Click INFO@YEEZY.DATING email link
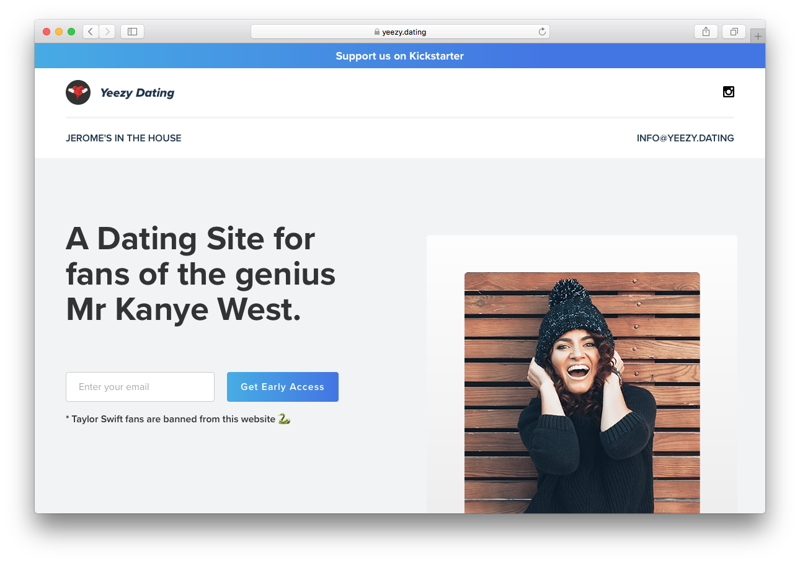Viewport: 800px width, 563px height. click(x=685, y=138)
